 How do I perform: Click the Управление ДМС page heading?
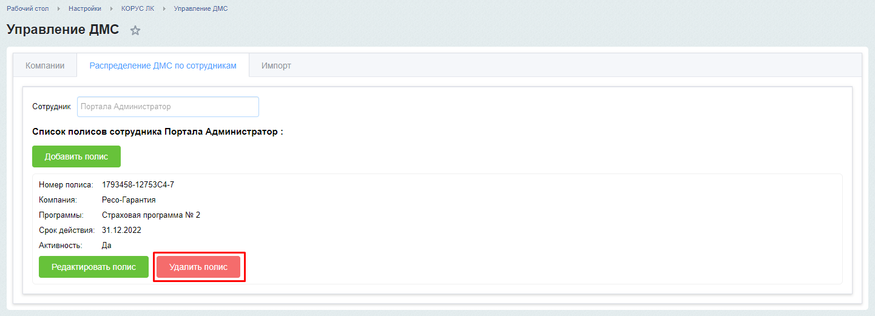click(x=63, y=30)
